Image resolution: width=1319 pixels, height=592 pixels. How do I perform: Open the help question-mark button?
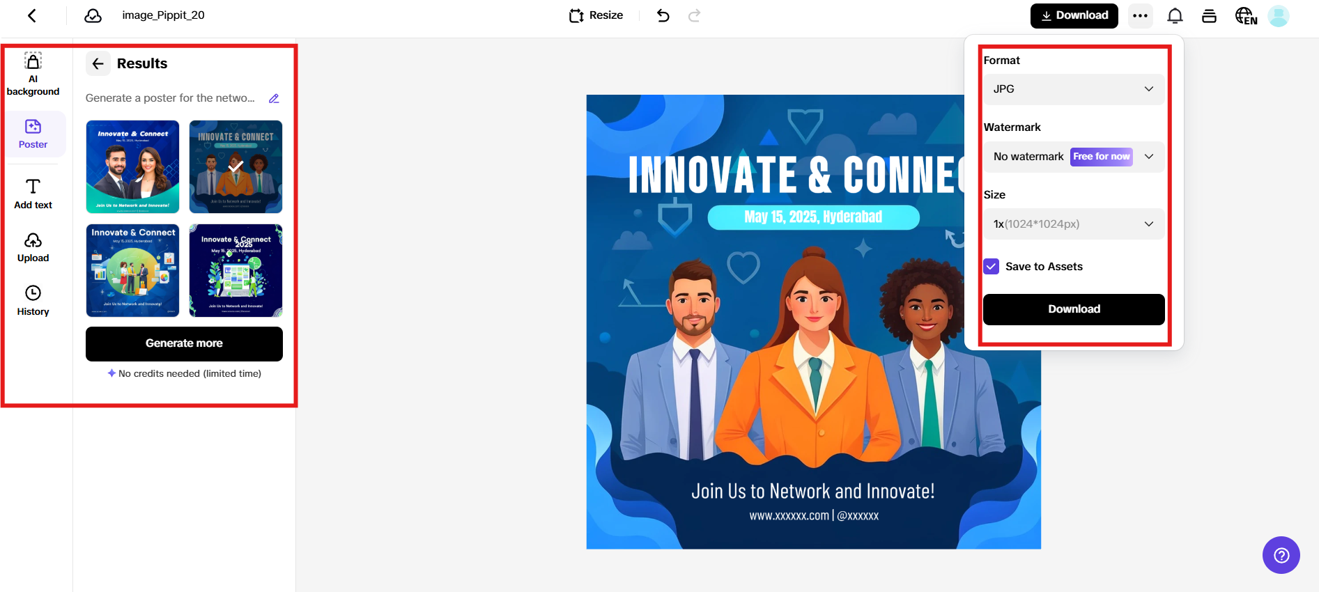pyautogui.click(x=1281, y=555)
